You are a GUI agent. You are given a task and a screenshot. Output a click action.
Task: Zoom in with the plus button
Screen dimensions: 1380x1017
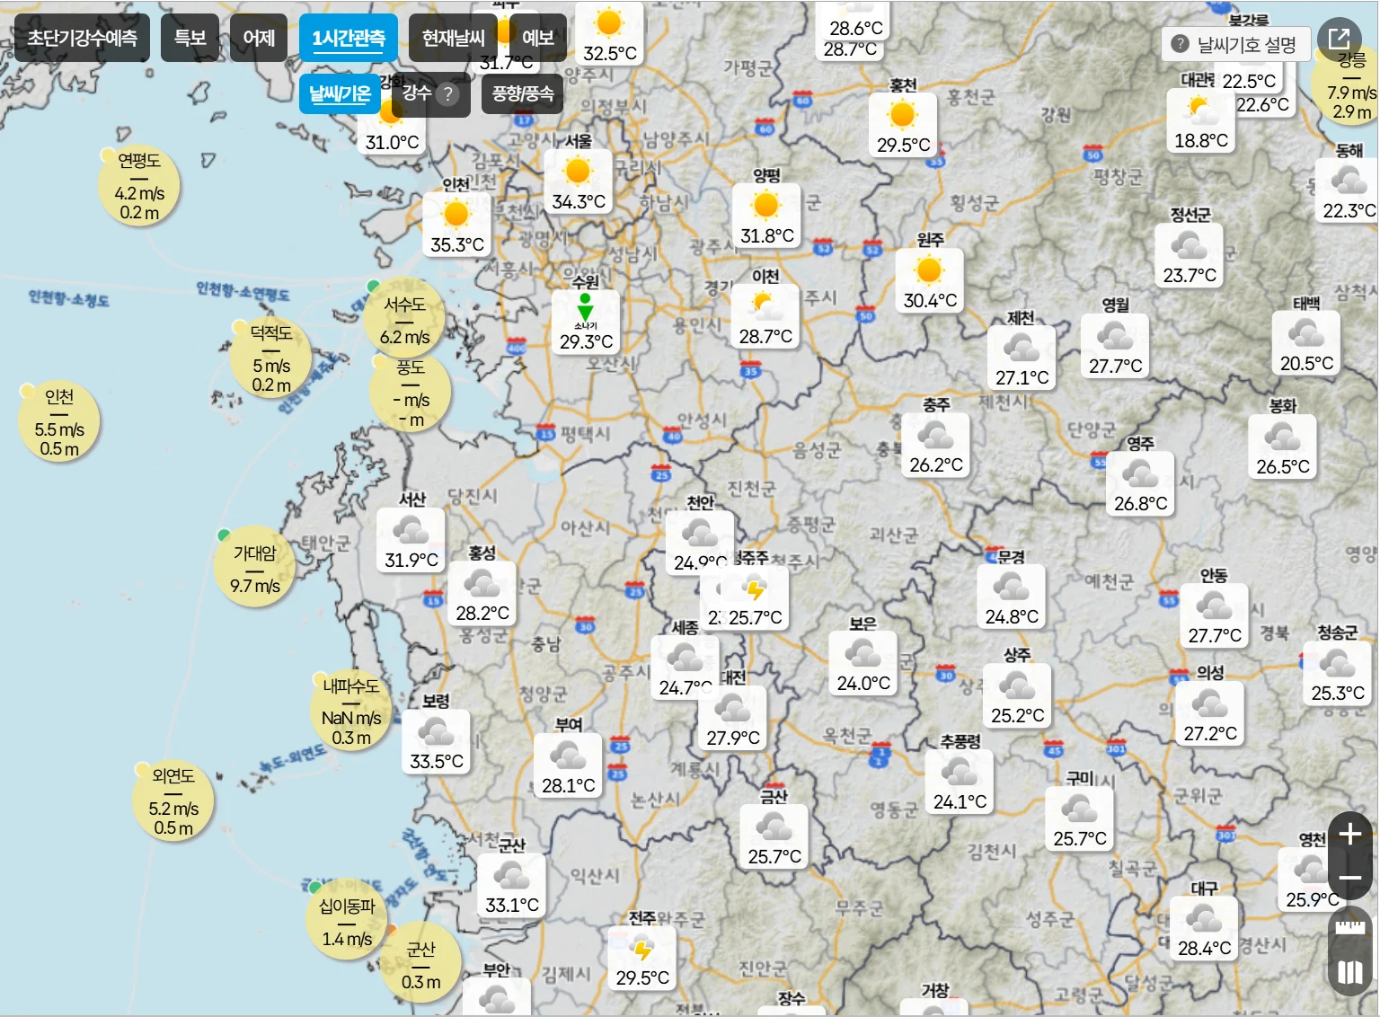(x=1349, y=835)
